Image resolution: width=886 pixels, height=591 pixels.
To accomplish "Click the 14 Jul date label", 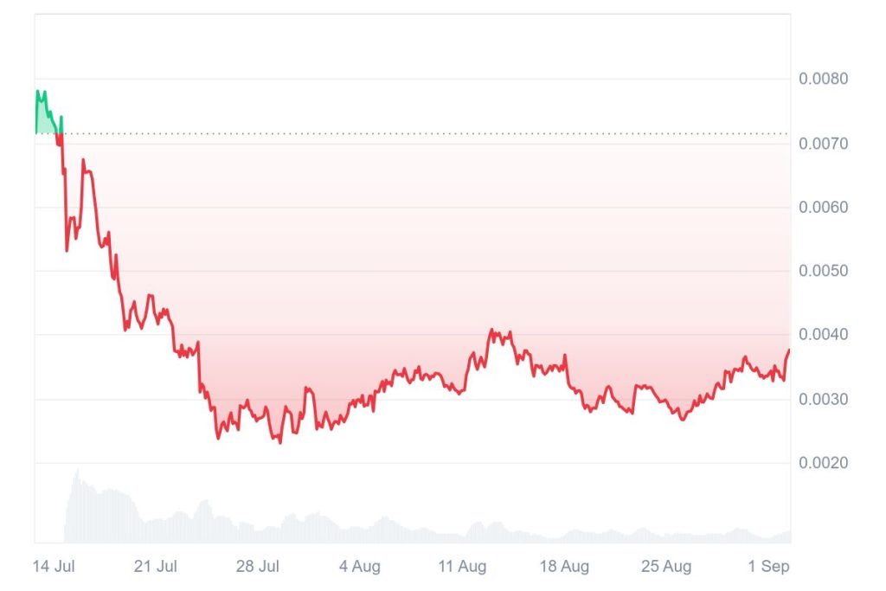I will tap(54, 566).
